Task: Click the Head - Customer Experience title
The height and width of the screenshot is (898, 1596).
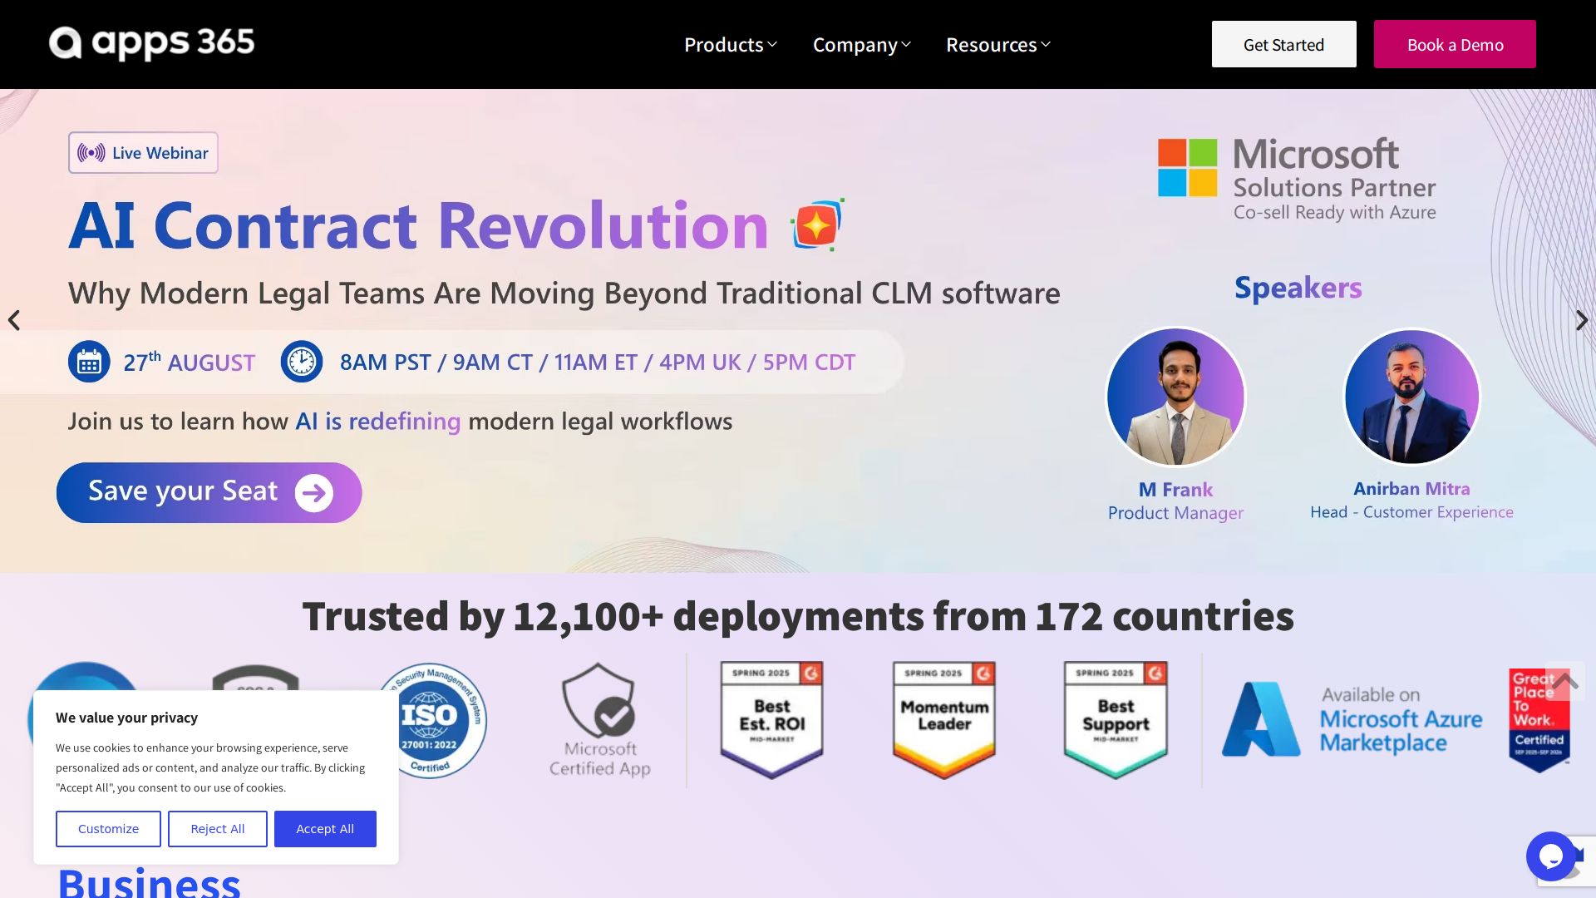Action: [x=1411, y=512]
